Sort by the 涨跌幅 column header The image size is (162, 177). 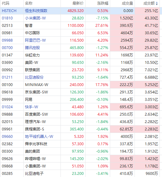(x=103, y=3)
